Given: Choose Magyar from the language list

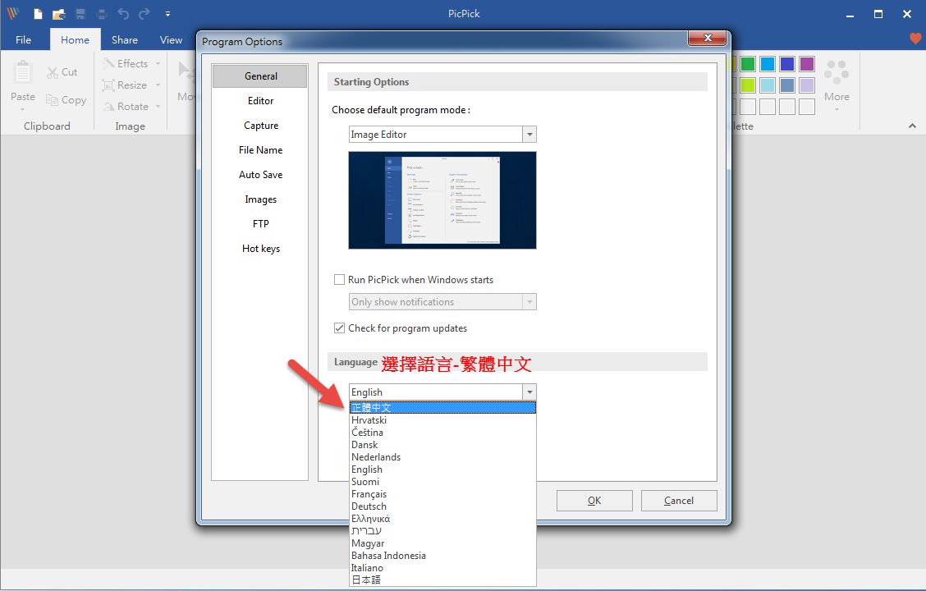Looking at the screenshot, I should coord(443,543).
